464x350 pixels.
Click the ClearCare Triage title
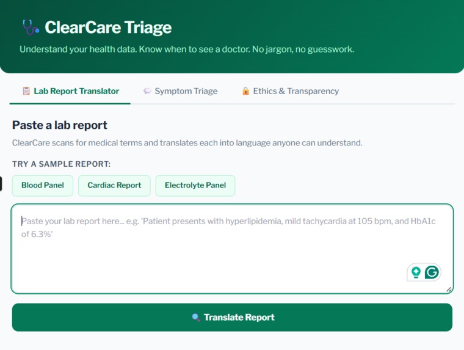click(x=108, y=27)
